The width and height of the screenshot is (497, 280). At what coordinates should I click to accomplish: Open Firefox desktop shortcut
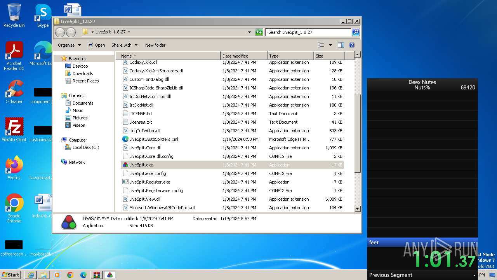[x=14, y=168]
